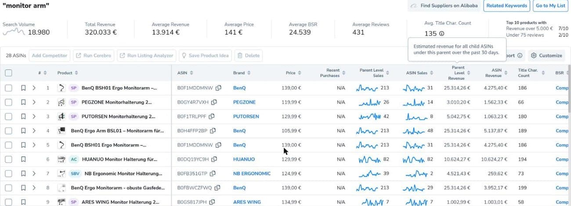Open the HUANUO product thumbnail image
Image resolution: width=571 pixels, height=206 pixels.
pos(61,159)
